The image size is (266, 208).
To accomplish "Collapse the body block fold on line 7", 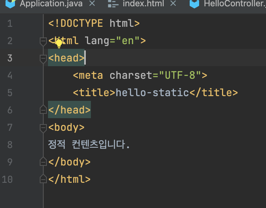I will pyautogui.click(x=43, y=128).
